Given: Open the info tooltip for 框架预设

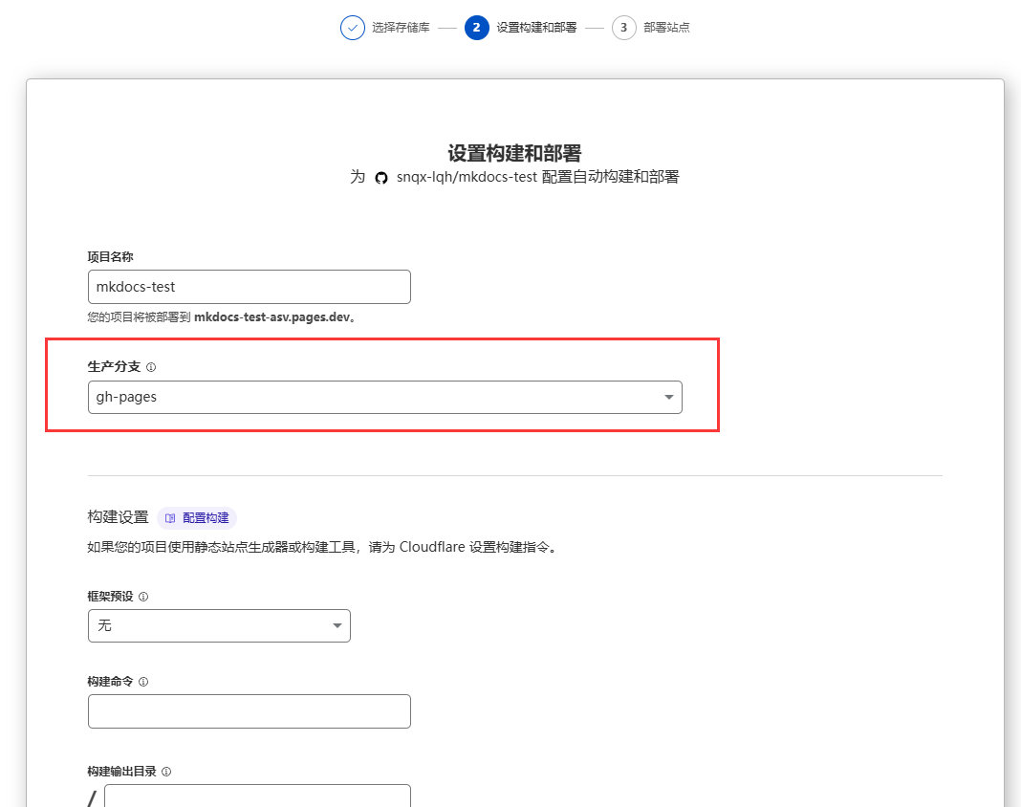Looking at the screenshot, I should pyautogui.click(x=143, y=597).
